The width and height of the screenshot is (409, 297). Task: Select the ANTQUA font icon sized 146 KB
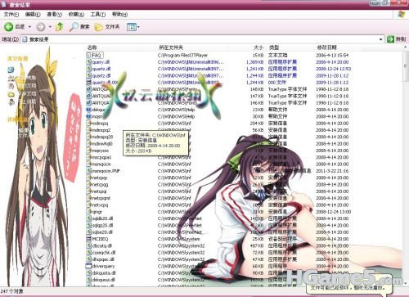click(x=88, y=103)
